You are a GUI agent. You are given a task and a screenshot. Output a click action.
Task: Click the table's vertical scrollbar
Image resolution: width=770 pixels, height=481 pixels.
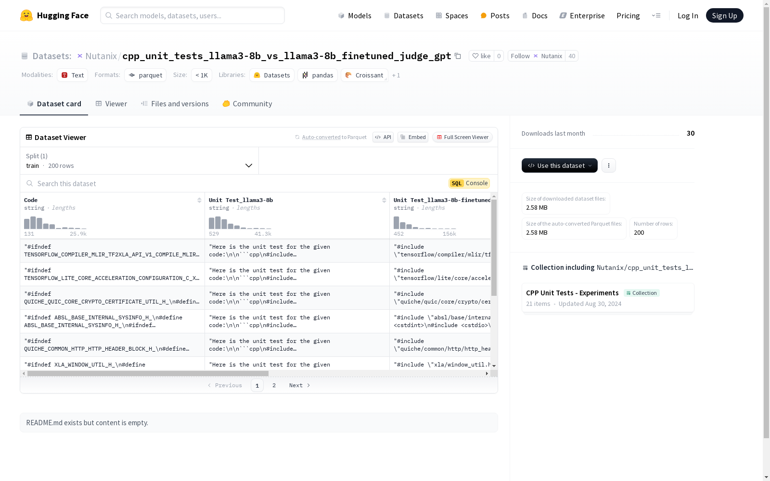coord(494,248)
